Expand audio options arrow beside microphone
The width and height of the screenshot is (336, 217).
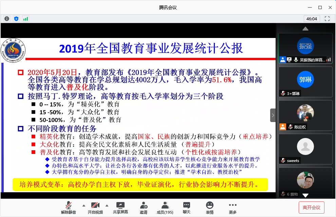[x=83, y=205]
